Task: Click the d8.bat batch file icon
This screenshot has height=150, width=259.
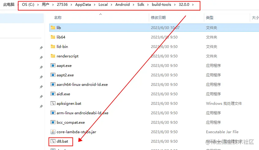Action: pos(53,141)
